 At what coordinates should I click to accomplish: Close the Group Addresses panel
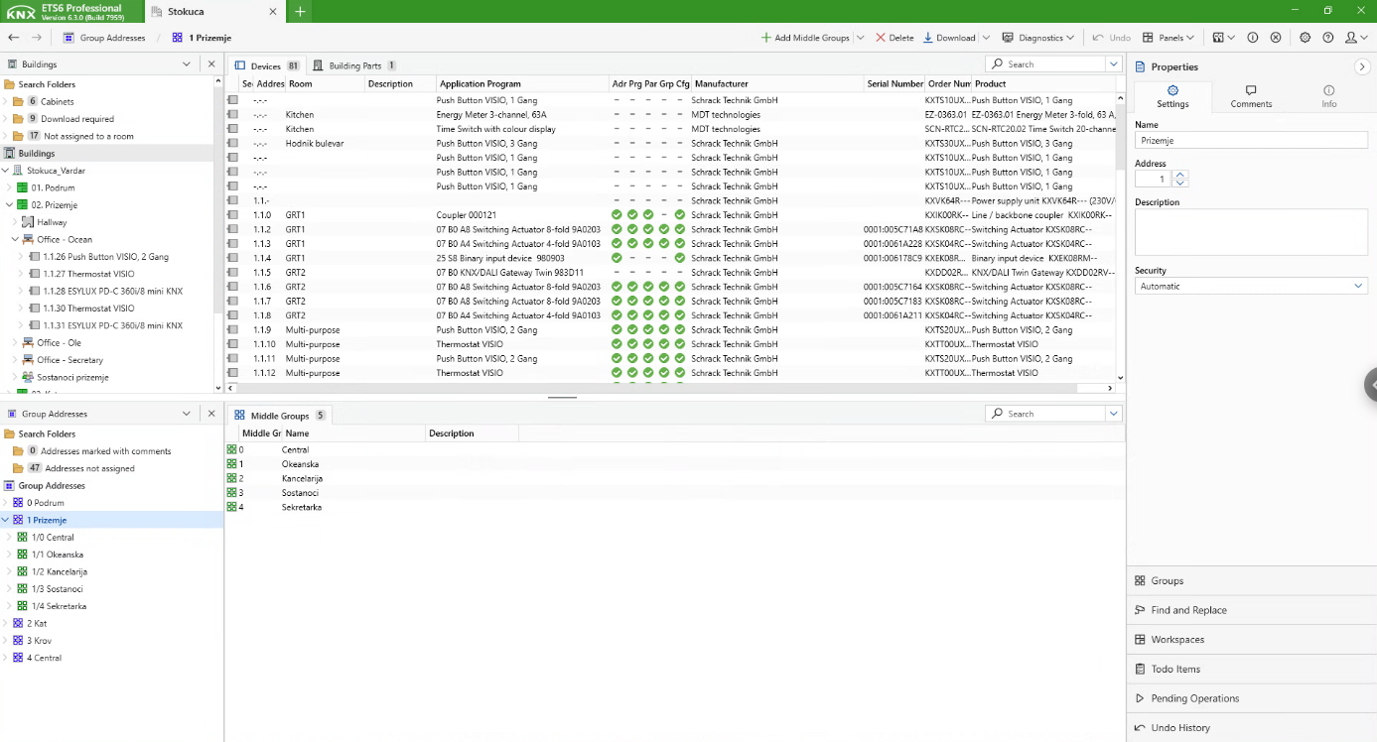tap(211, 414)
